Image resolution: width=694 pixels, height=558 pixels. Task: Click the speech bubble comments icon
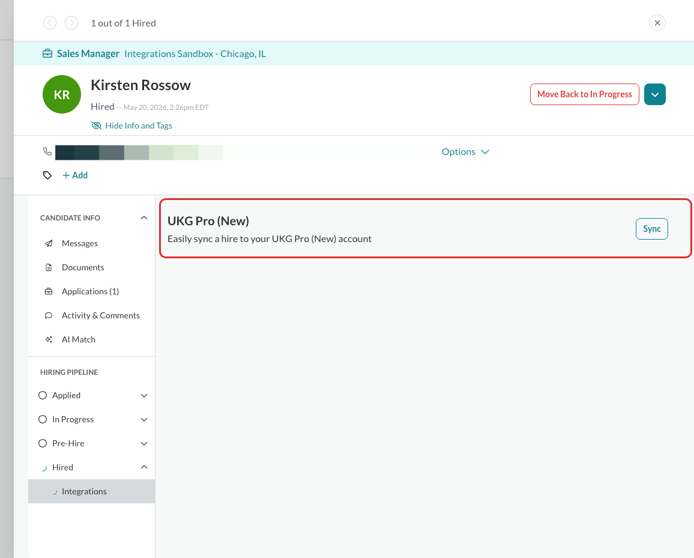pos(49,315)
